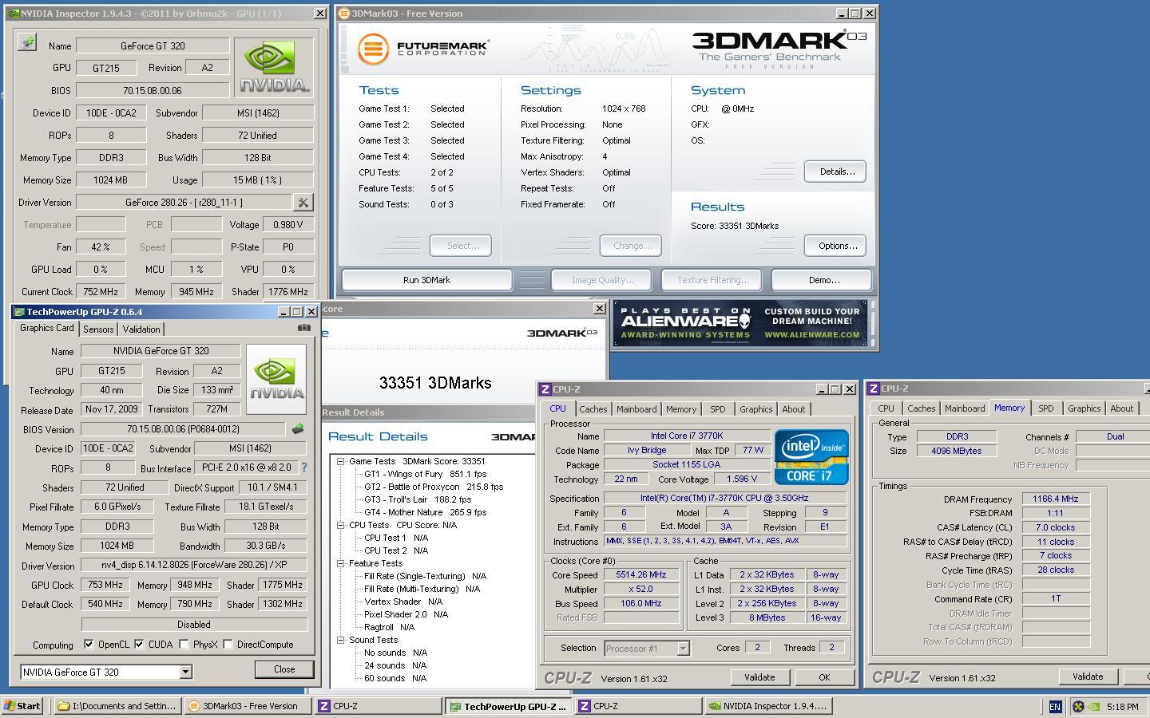The width and height of the screenshot is (1150, 718).
Task: Click the NVIDIA Inspector top-left tool icon
Action: coord(27,43)
